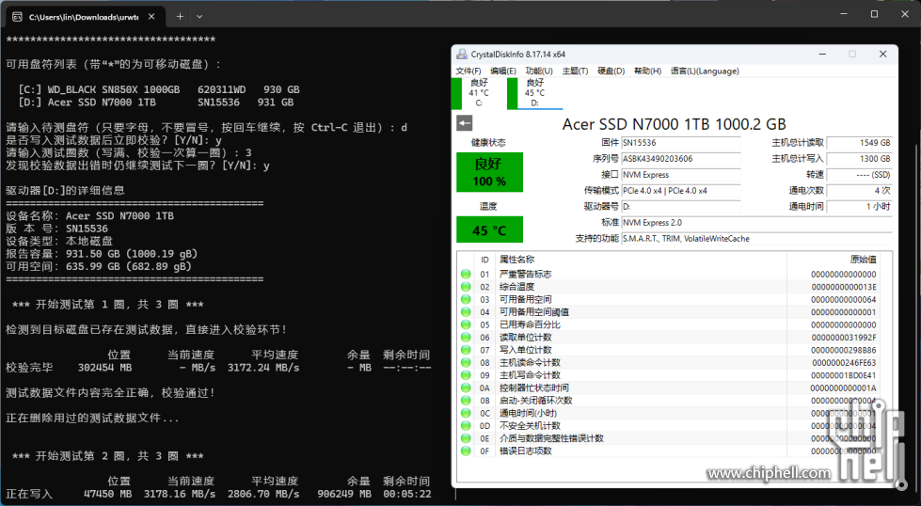Image resolution: width=921 pixels, height=506 pixels.
Task: Open a new terminal tab with the plus button
Action: click(181, 16)
